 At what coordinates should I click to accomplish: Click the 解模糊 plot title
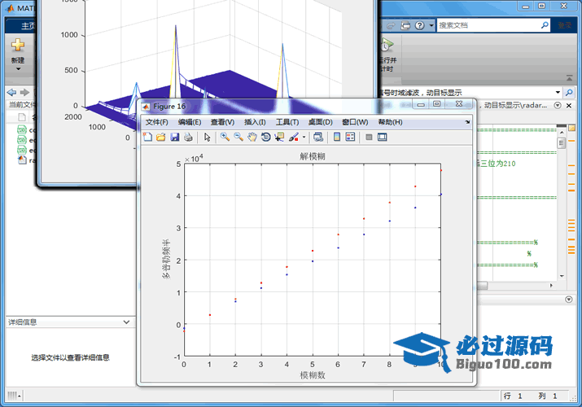[313, 156]
